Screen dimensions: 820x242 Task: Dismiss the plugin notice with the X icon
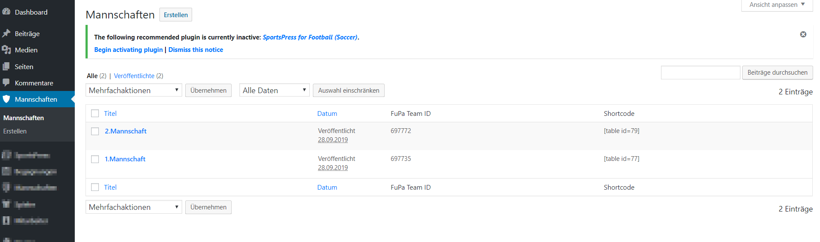point(803,34)
